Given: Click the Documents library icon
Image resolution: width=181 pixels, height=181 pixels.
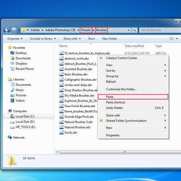Looking at the screenshot, I should tap(12, 85).
